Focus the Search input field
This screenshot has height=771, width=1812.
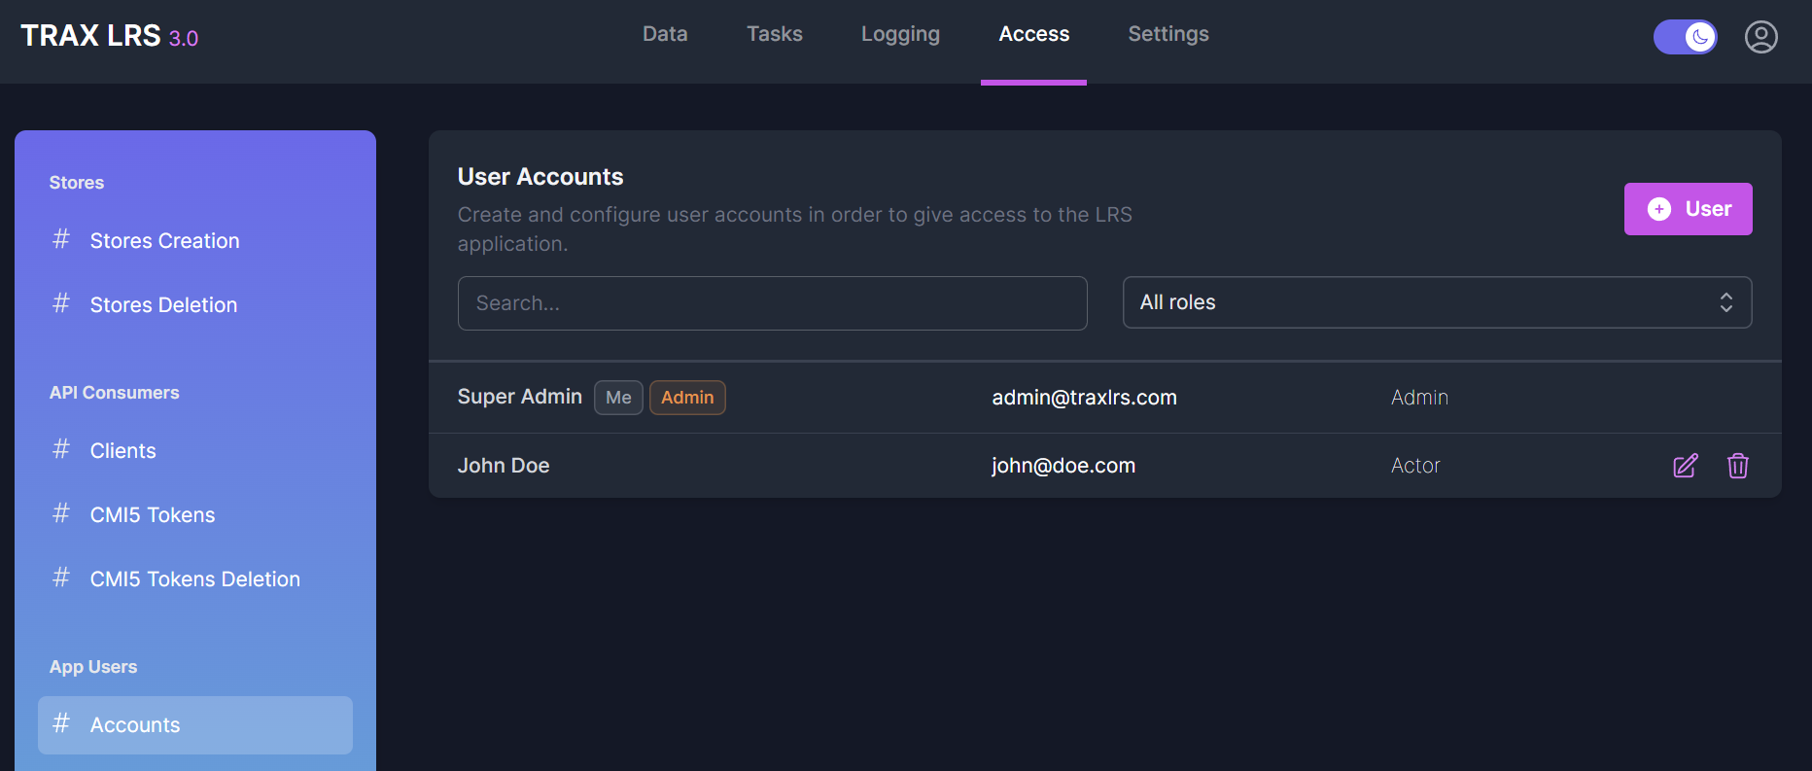pyautogui.click(x=772, y=303)
